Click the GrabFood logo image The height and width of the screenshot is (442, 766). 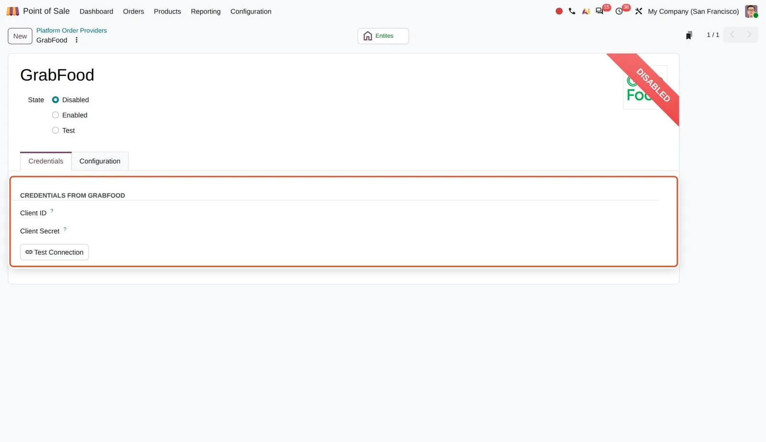645,87
